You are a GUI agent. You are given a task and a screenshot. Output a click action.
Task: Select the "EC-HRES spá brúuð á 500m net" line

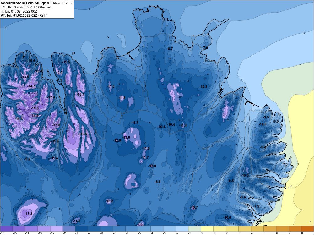(x=26, y=7)
